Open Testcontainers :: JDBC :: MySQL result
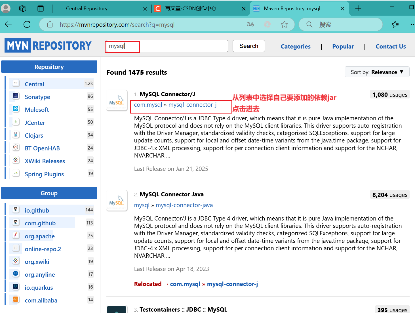The height and width of the screenshot is (313, 415). pos(183,309)
